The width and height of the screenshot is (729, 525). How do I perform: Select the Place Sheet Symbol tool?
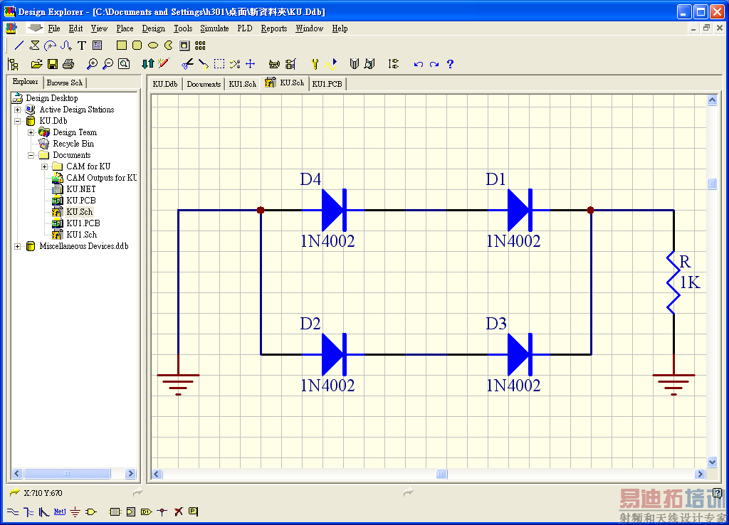tap(115, 512)
